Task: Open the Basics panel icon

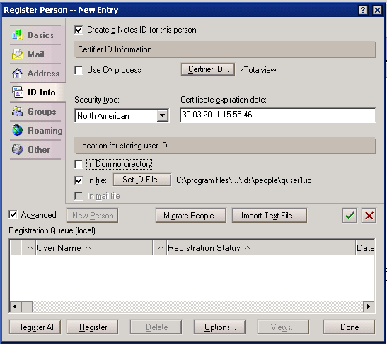Action: click(x=18, y=35)
